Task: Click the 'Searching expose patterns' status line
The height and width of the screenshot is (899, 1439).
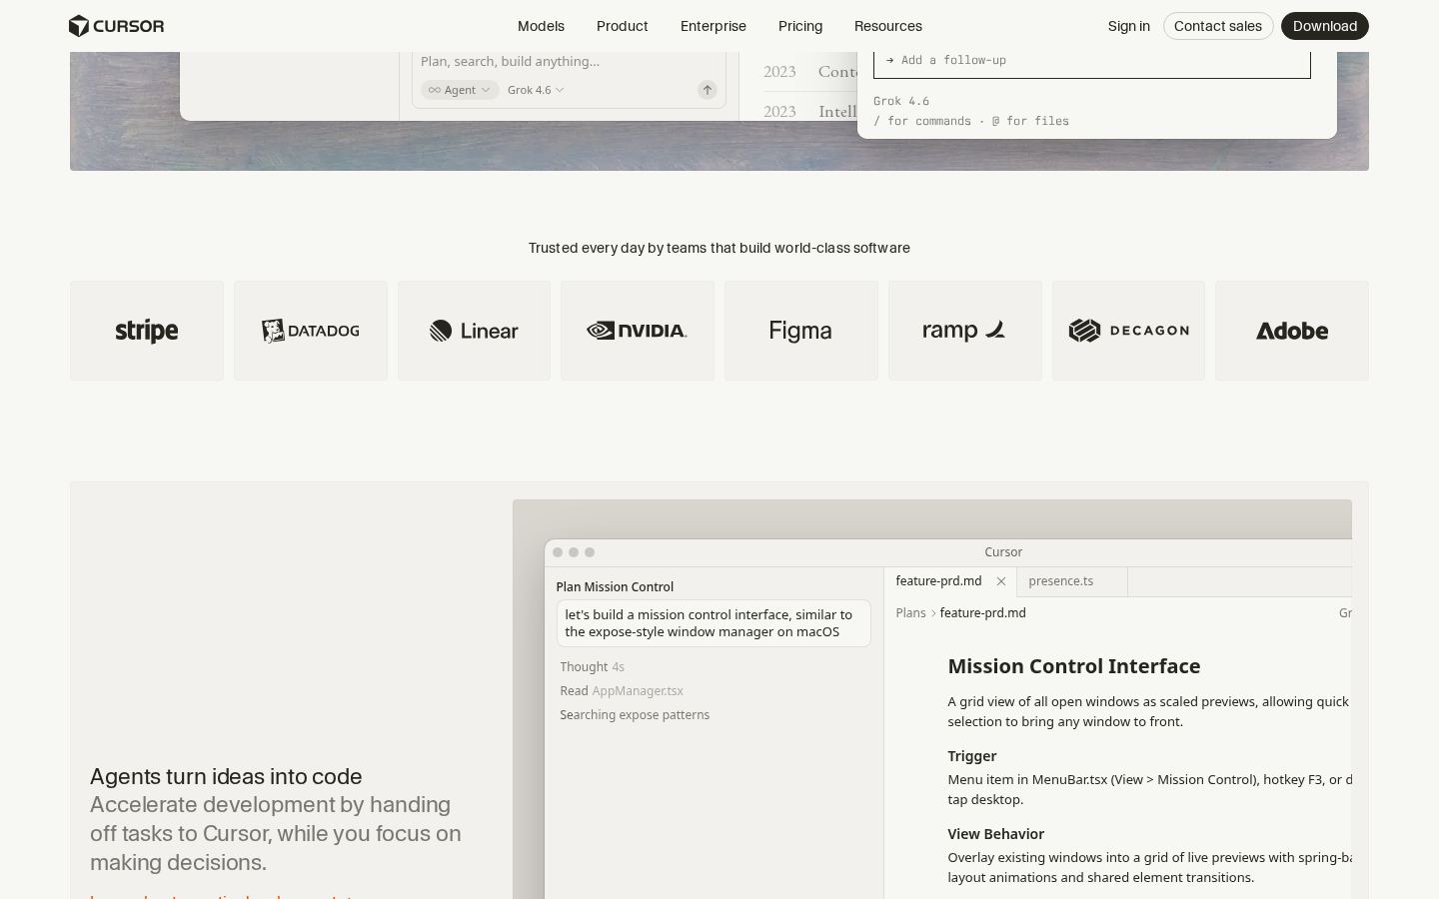Action: click(635, 715)
